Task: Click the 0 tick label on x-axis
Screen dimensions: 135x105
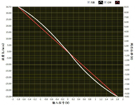Action: click(x=68, y=99)
